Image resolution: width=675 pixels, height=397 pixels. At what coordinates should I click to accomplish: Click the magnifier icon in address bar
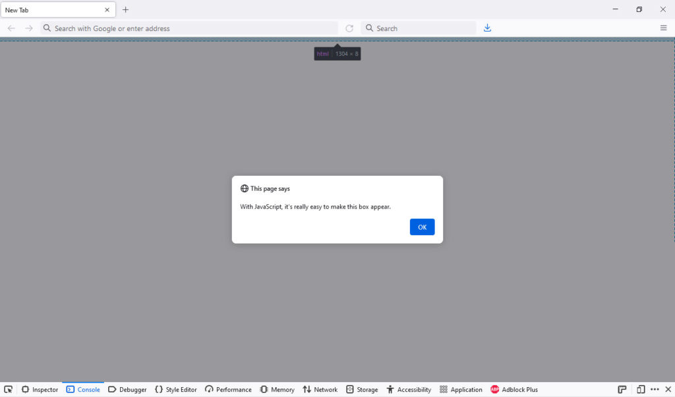pyautogui.click(x=47, y=28)
